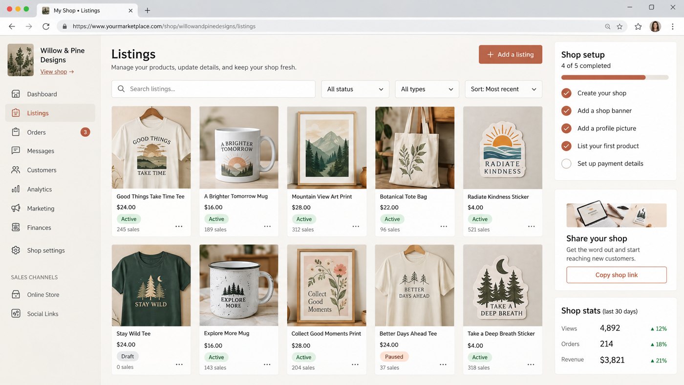Click the Orders icon in sidebar
The width and height of the screenshot is (684, 385).
coord(16,132)
